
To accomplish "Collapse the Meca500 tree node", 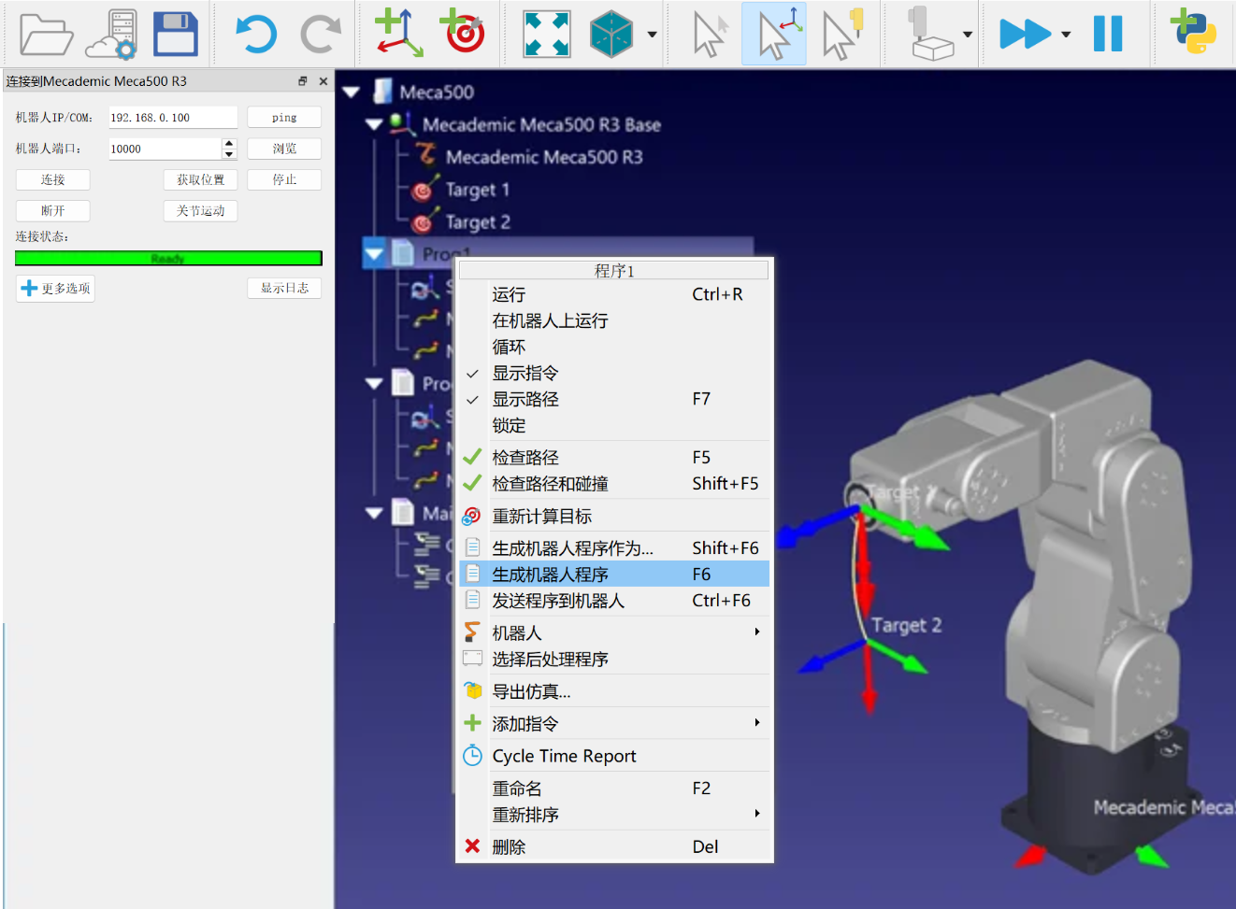I will point(351,92).
